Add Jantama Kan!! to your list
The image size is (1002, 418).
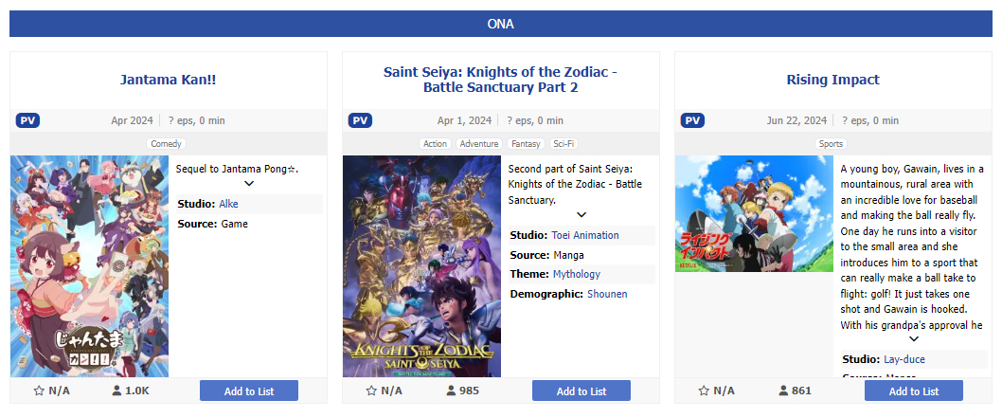click(249, 391)
